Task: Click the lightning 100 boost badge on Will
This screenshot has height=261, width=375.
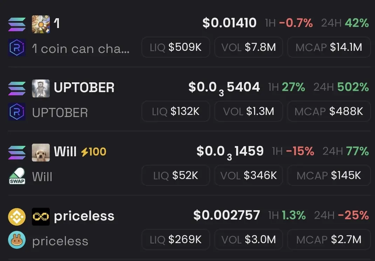Action: coord(94,152)
